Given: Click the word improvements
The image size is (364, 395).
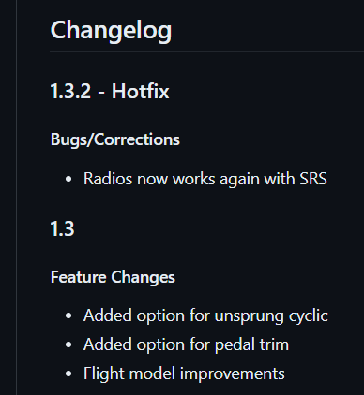Looking at the screenshot, I should click(x=233, y=374).
